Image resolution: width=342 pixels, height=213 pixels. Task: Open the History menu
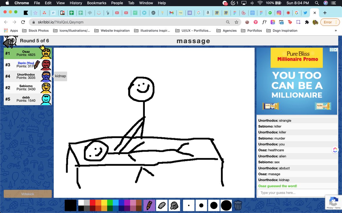pos(76,3)
